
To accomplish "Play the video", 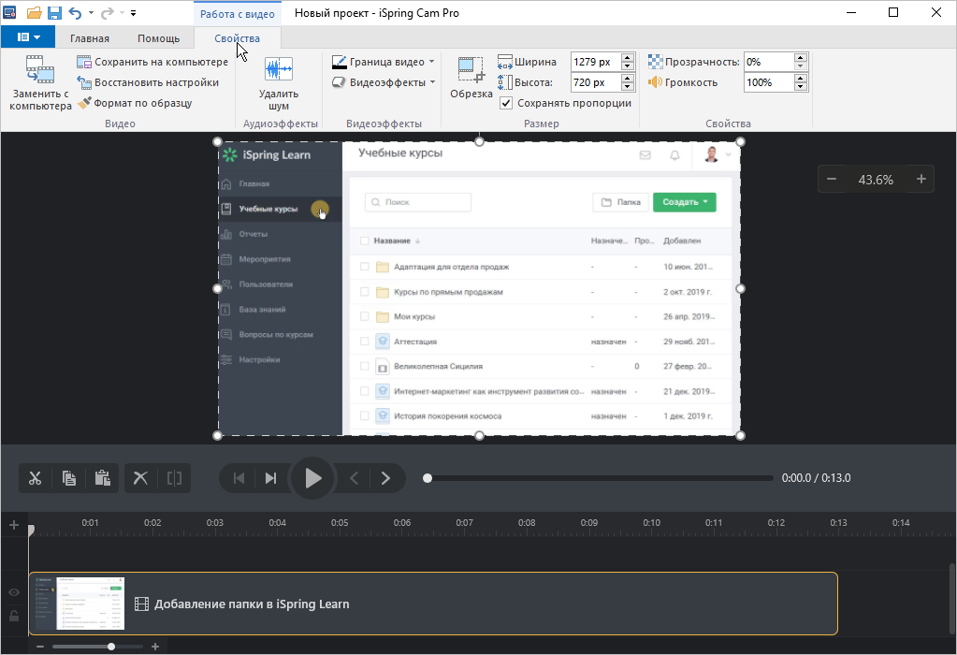I will pos(312,478).
